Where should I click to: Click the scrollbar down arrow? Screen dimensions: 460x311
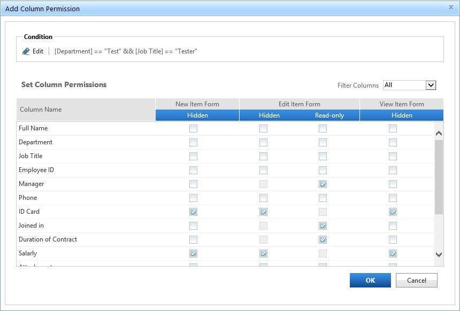pos(439,255)
